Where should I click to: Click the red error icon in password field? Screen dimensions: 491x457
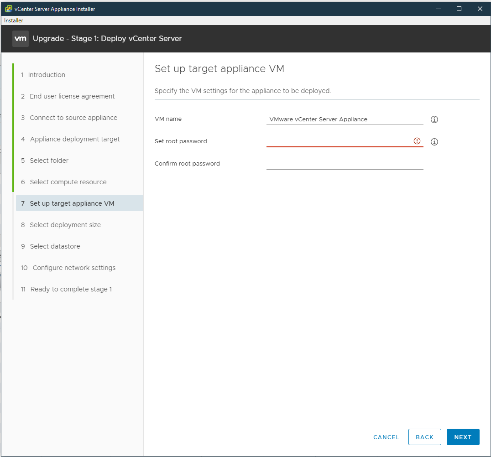[x=417, y=141]
